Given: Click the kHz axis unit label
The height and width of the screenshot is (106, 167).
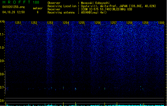Looking at the screenshot, I should coord(2,21).
